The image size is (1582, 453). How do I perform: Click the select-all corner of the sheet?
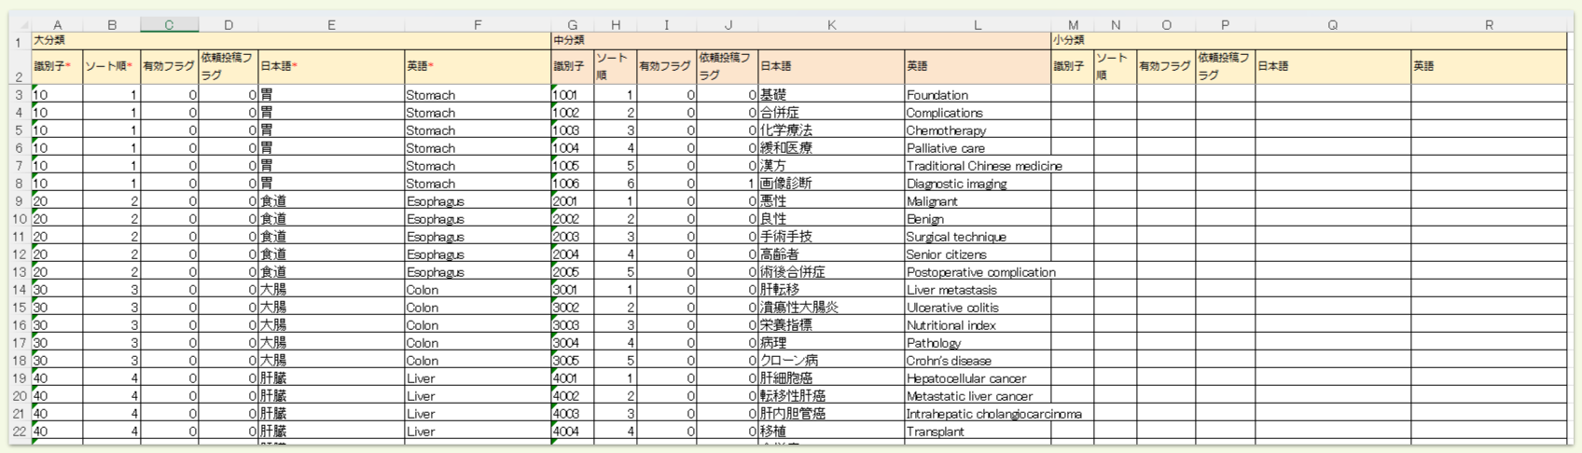point(21,25)
